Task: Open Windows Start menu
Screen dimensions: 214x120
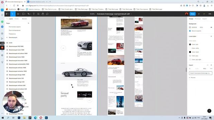Action: point(2,118)
